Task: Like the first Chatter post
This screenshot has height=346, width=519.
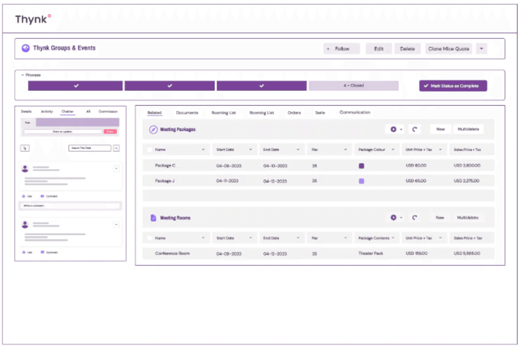Action: tap(24, 196)
